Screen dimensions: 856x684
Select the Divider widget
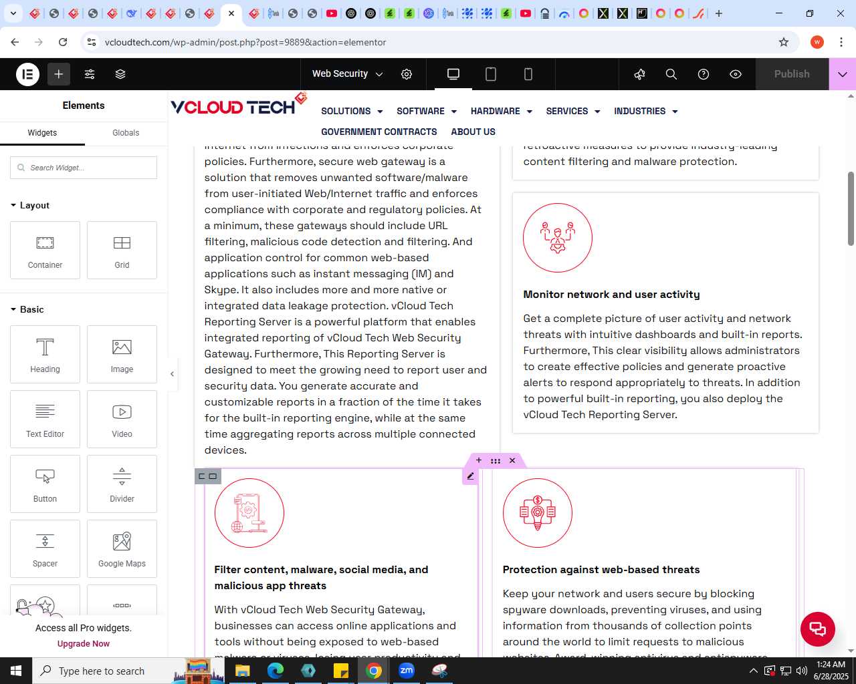pos(122,484)
